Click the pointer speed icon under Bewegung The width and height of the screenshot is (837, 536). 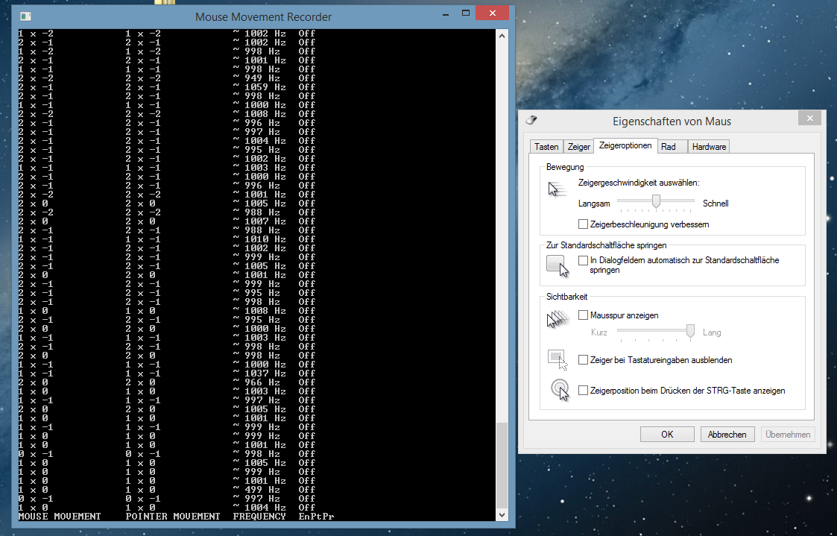pos(555,189)
